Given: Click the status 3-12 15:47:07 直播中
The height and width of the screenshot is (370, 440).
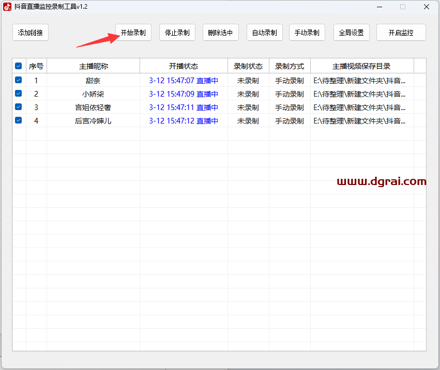Looking at the screenshot, I should [x=184, y=81].
